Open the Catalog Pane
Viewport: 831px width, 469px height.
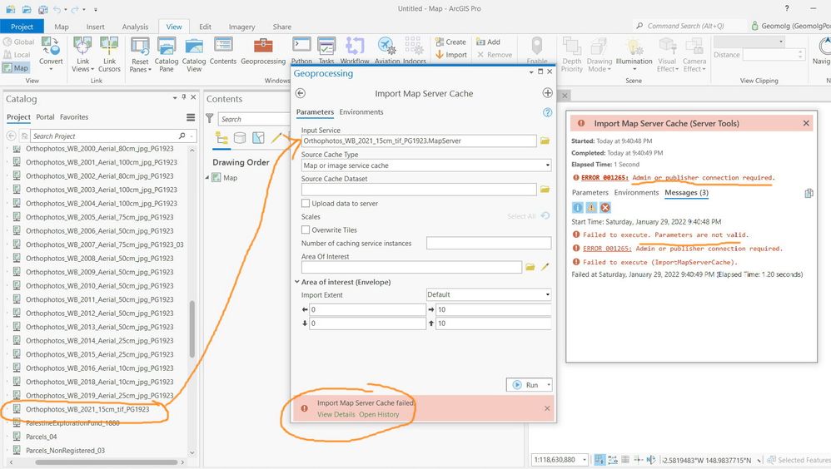coord(167,54)
